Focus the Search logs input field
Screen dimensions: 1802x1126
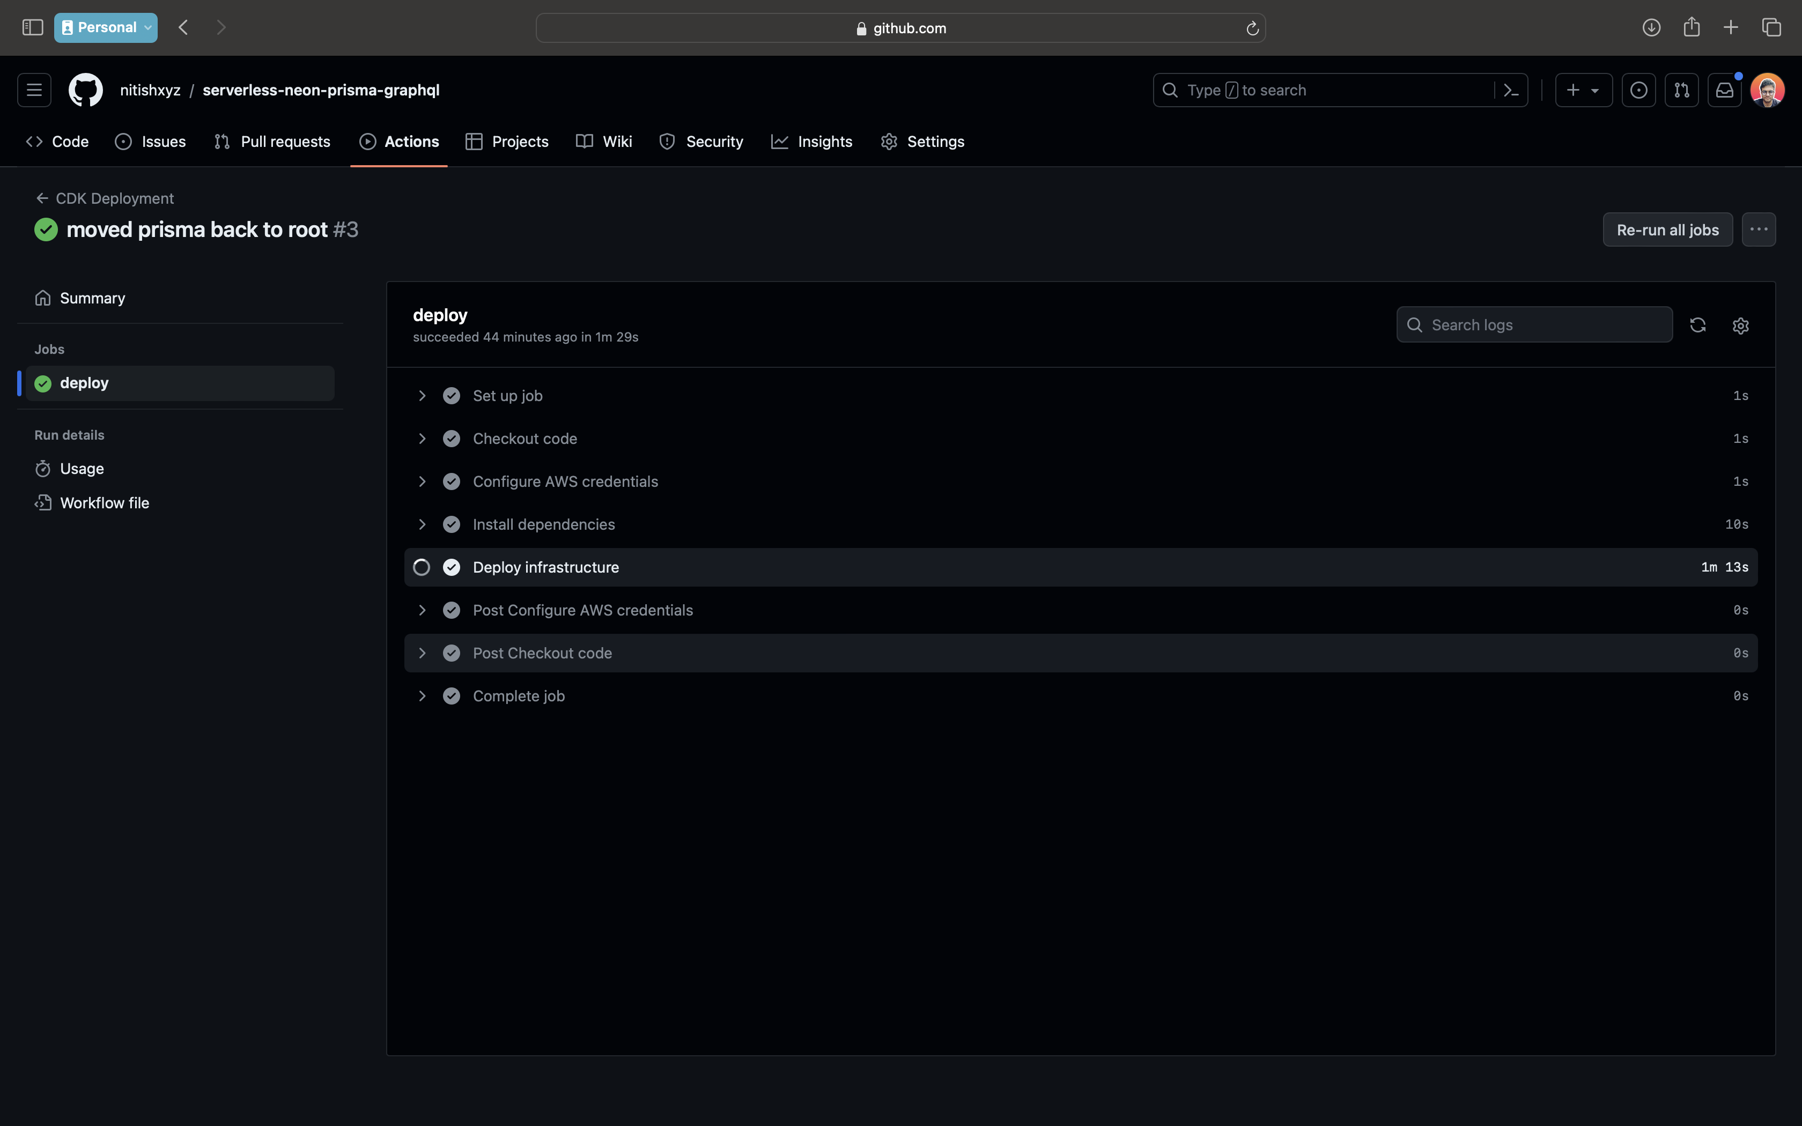tap(1534, 325)
